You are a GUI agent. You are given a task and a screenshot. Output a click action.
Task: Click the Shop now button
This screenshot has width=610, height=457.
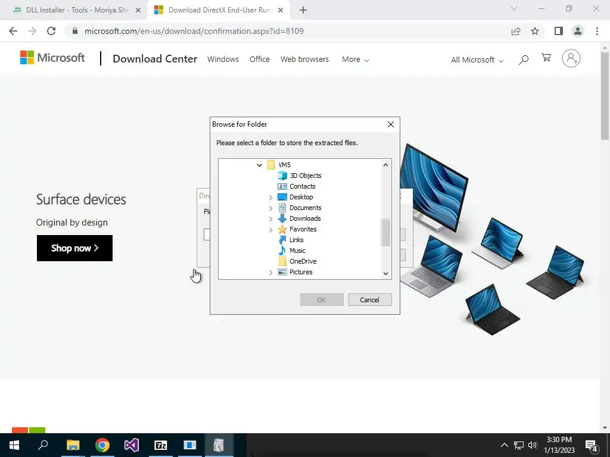tap(74, 248)
